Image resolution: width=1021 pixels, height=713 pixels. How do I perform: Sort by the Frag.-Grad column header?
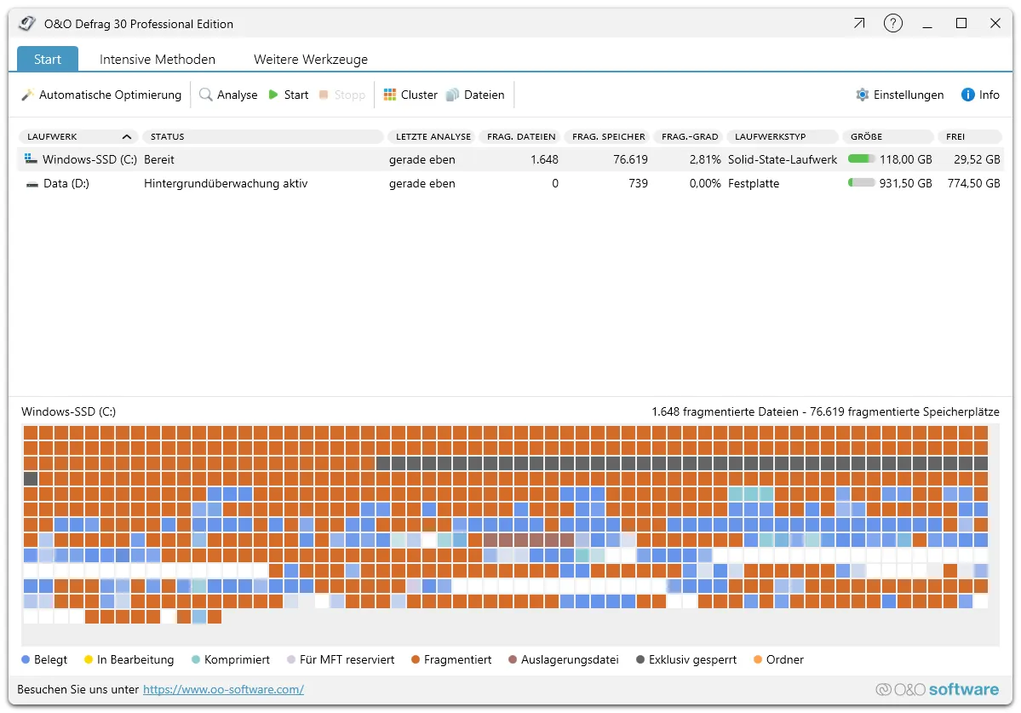[690, 136]
